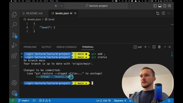This screenshot has width=183, height=103.
Task: Maximize the panel with up chevron
Action: coord(165,47)
